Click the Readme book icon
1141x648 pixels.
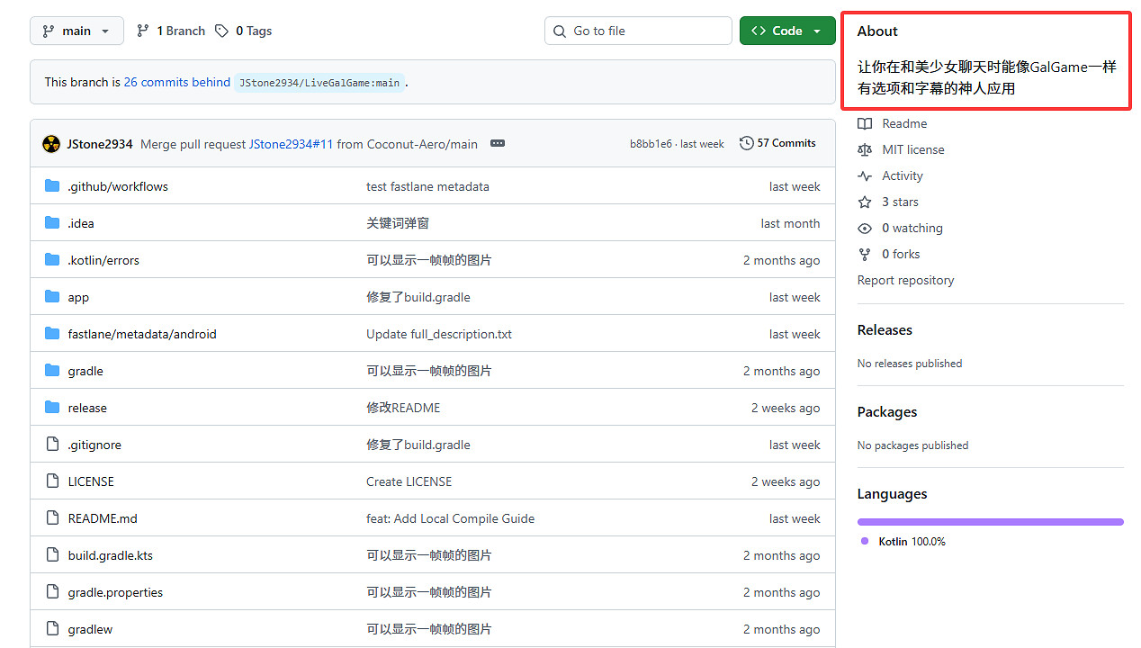point(865,123)
